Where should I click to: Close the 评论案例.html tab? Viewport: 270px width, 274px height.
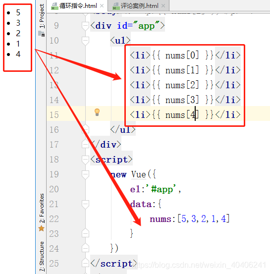click(163, 6)
